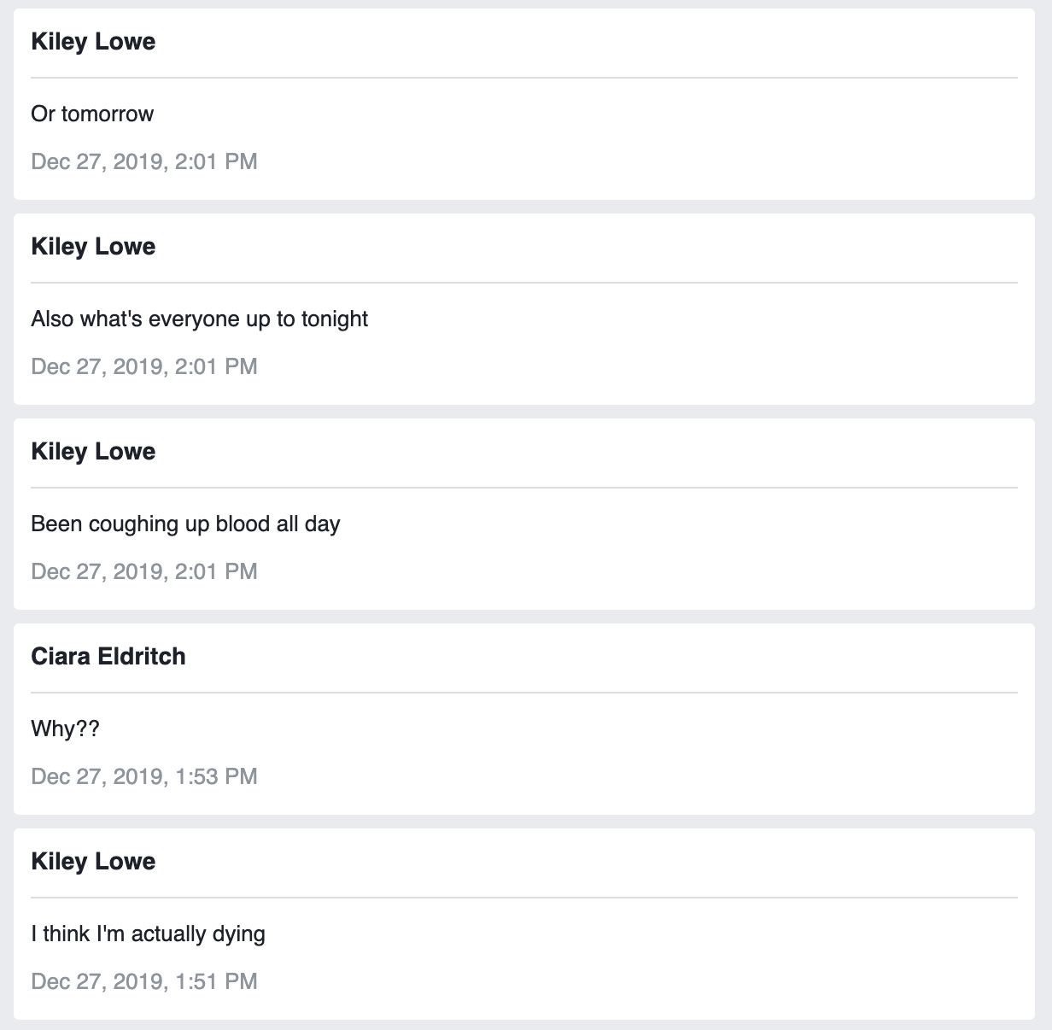This screenshot has width=1052, height=1030.
Task: Click the "Why??" message text
Action: click(x=65, y=729)
